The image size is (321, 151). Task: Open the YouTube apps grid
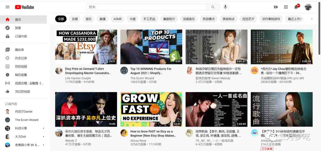pos(286,7)
